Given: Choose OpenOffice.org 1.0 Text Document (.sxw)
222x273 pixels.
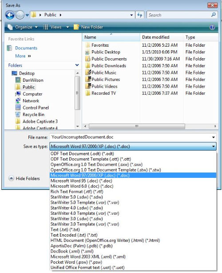Looking at the screenshot, I should point(133,165).
